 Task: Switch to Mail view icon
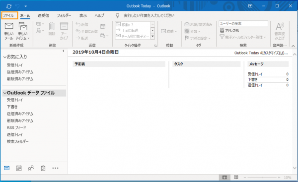click(6, 168)
